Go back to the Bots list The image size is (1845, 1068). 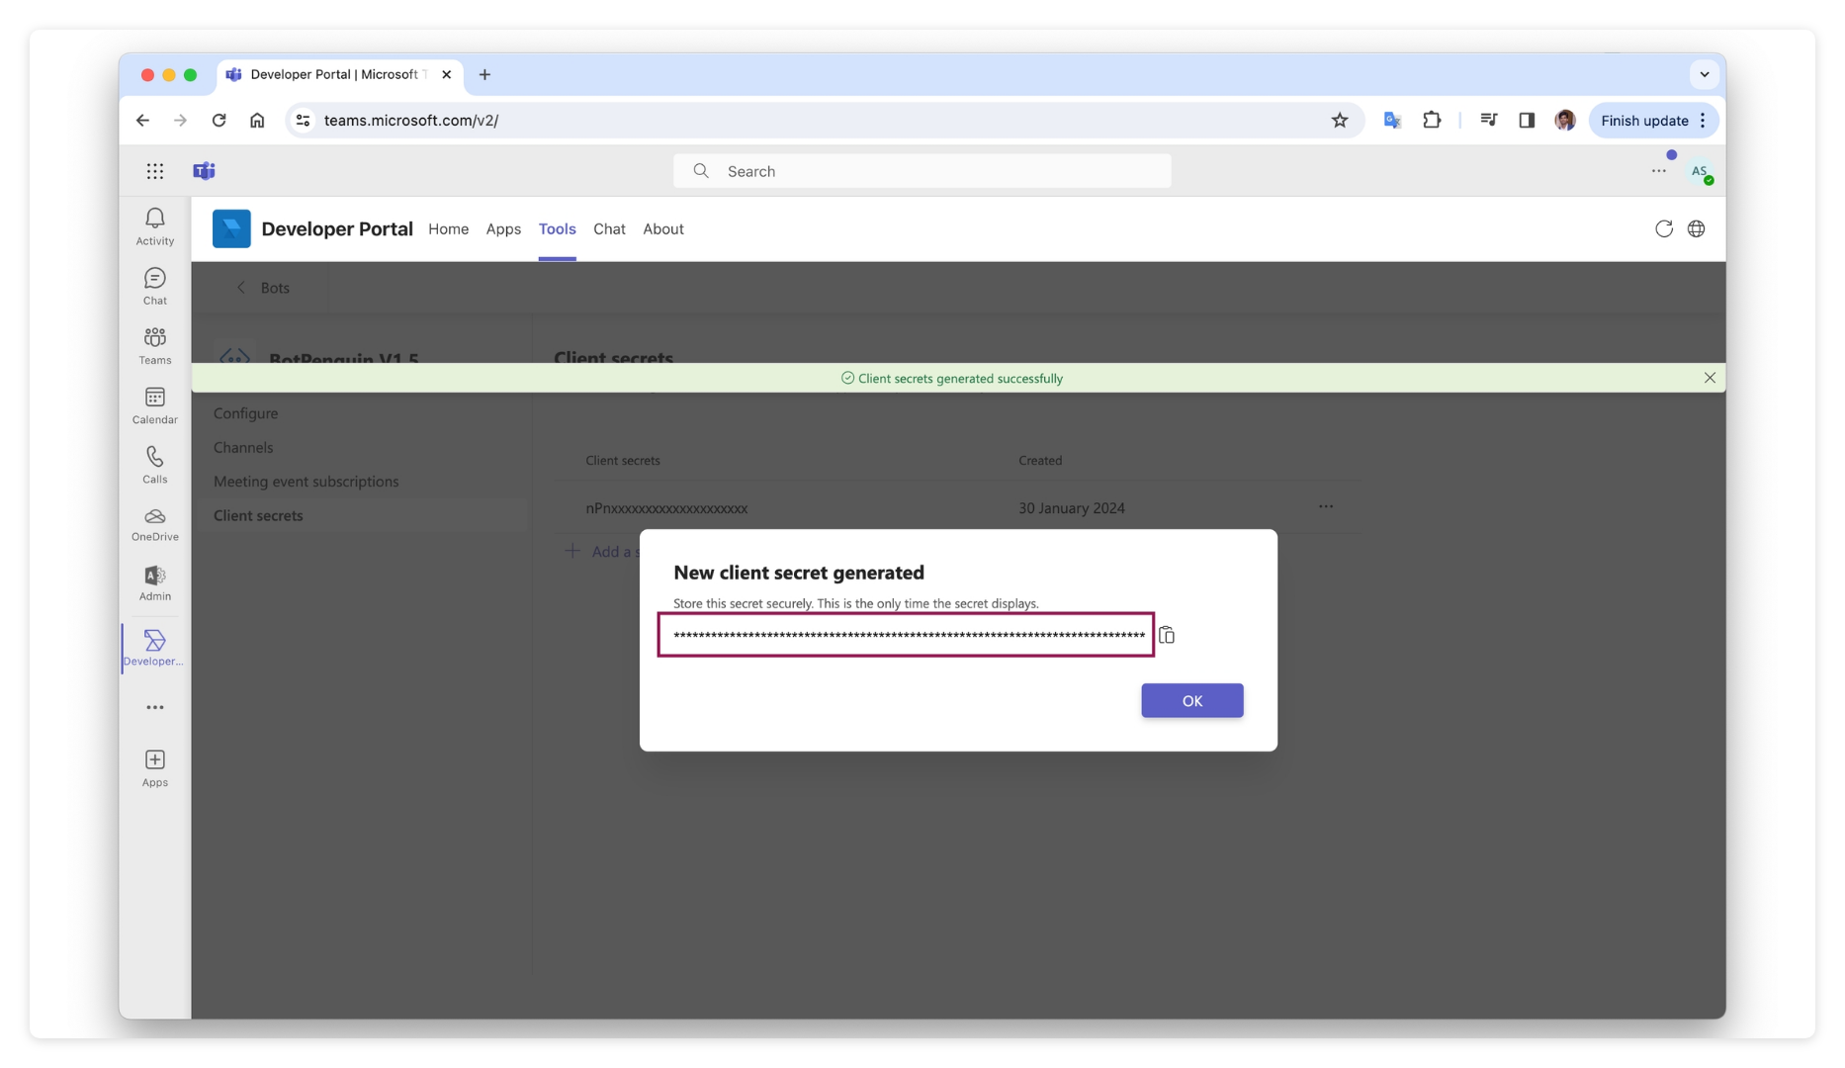[x=262, y=287]
